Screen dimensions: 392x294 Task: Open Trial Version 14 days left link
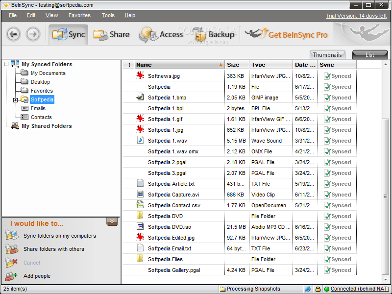tap(356, 16)
